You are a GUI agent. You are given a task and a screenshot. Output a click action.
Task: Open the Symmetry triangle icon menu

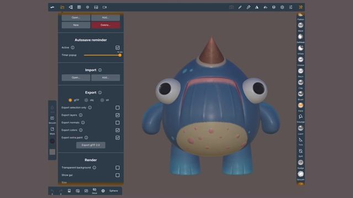click(256, 7)
